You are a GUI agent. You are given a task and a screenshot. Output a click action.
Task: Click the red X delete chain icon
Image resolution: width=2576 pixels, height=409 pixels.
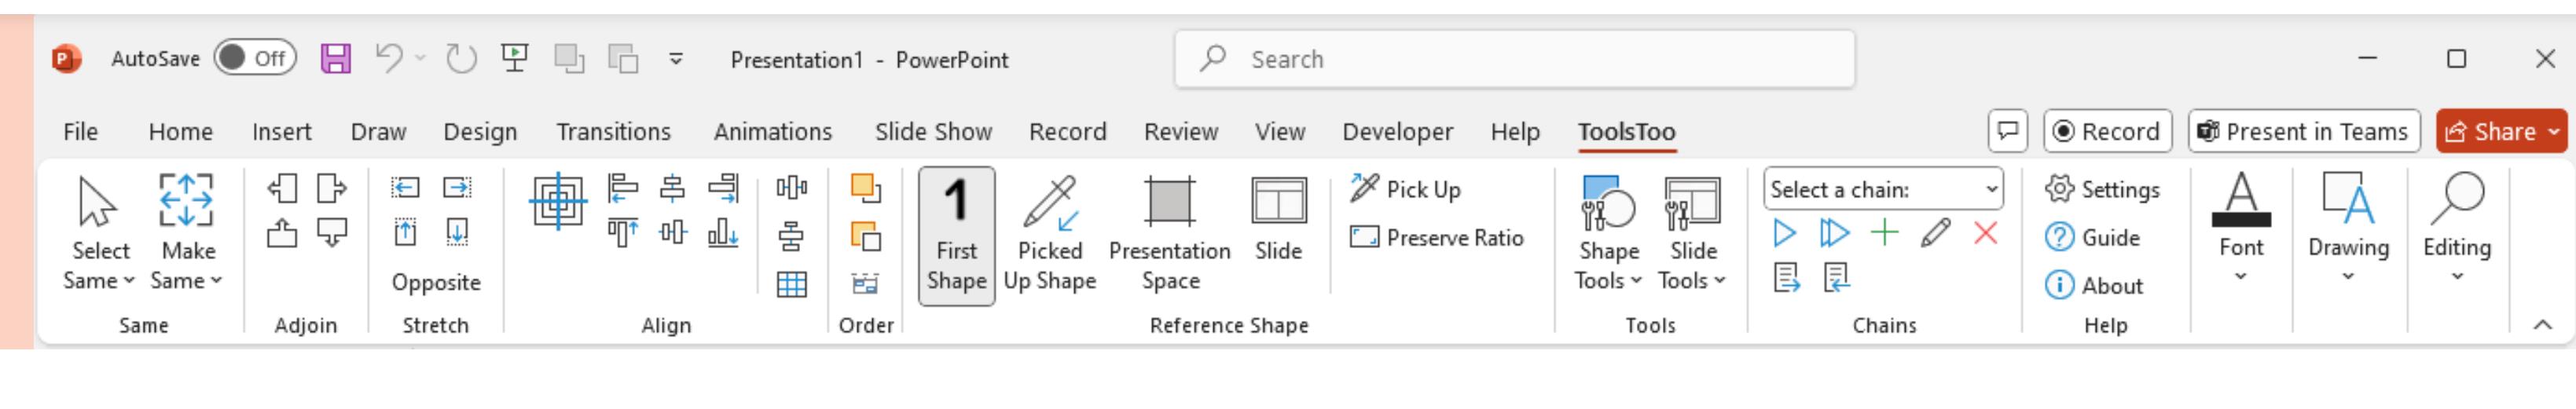pos(1985,233)
